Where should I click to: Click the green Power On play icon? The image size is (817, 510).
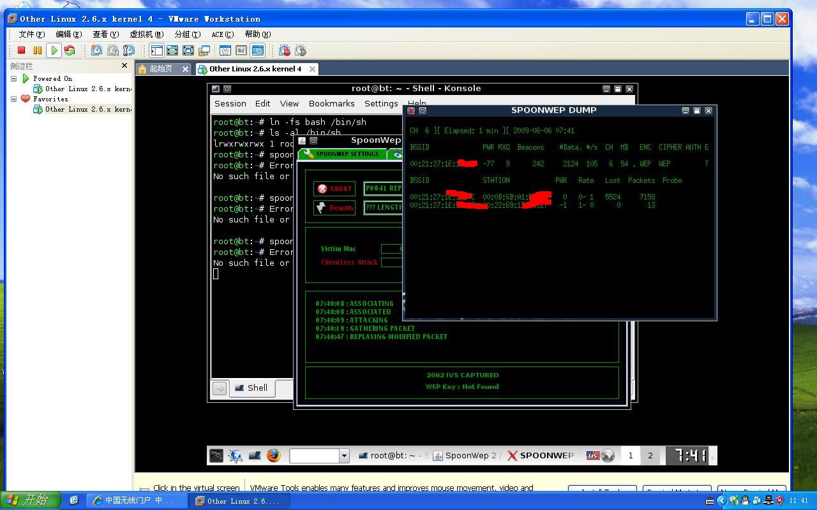pyautogui.click(x=54, y=50)
